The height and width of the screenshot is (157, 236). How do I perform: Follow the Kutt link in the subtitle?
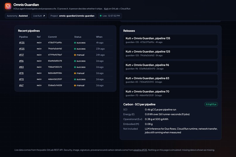[106, 9]
